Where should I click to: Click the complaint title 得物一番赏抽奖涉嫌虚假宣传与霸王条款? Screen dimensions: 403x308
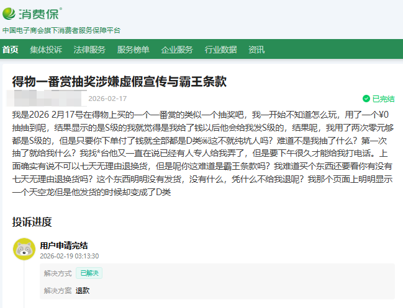[119, 82]
